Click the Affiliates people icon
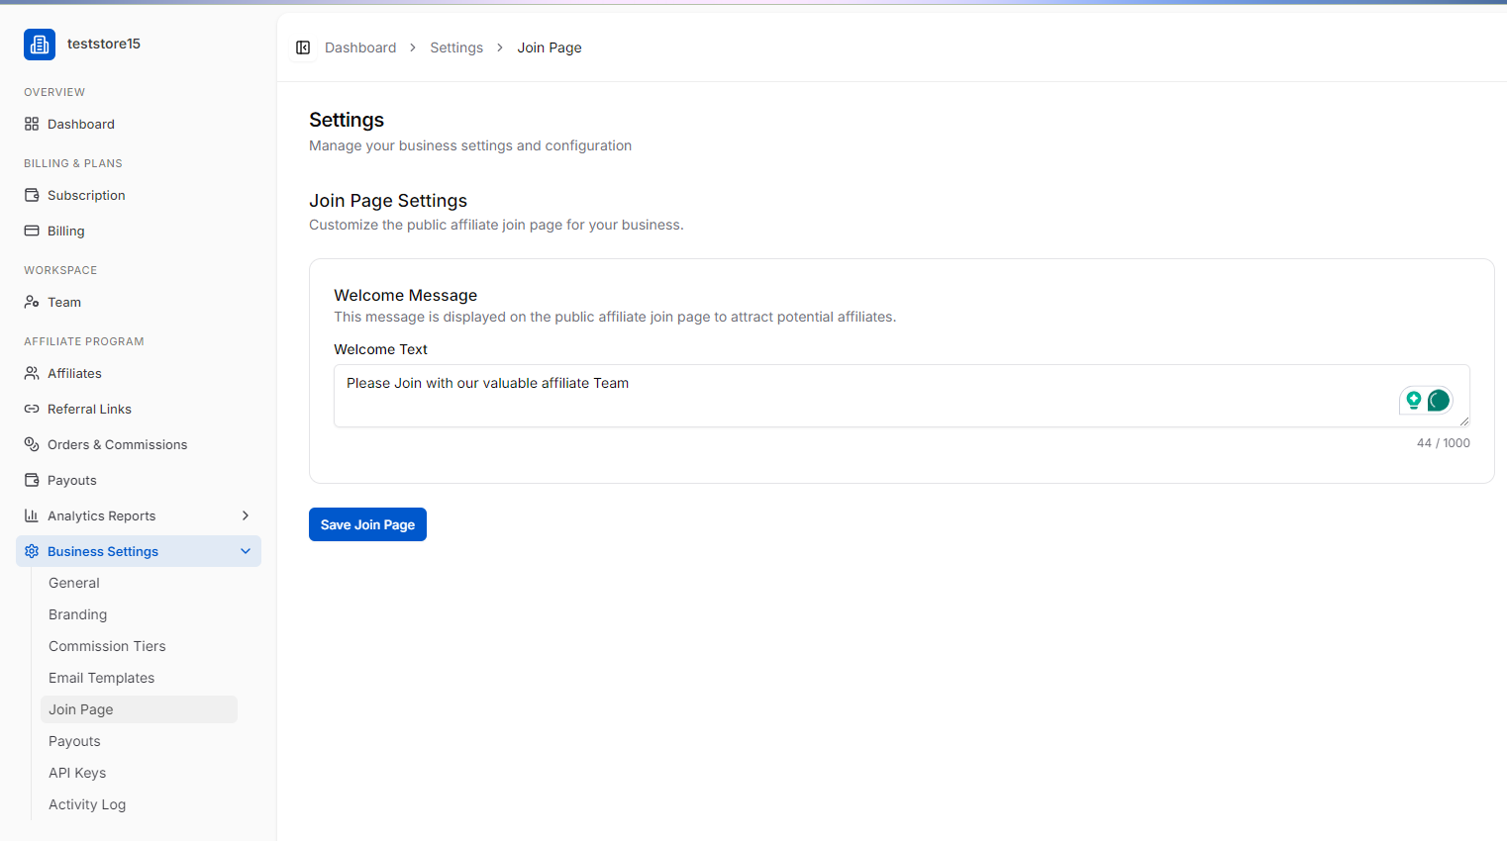Viewport: 1507px width, 841px height. pos(32,373)
